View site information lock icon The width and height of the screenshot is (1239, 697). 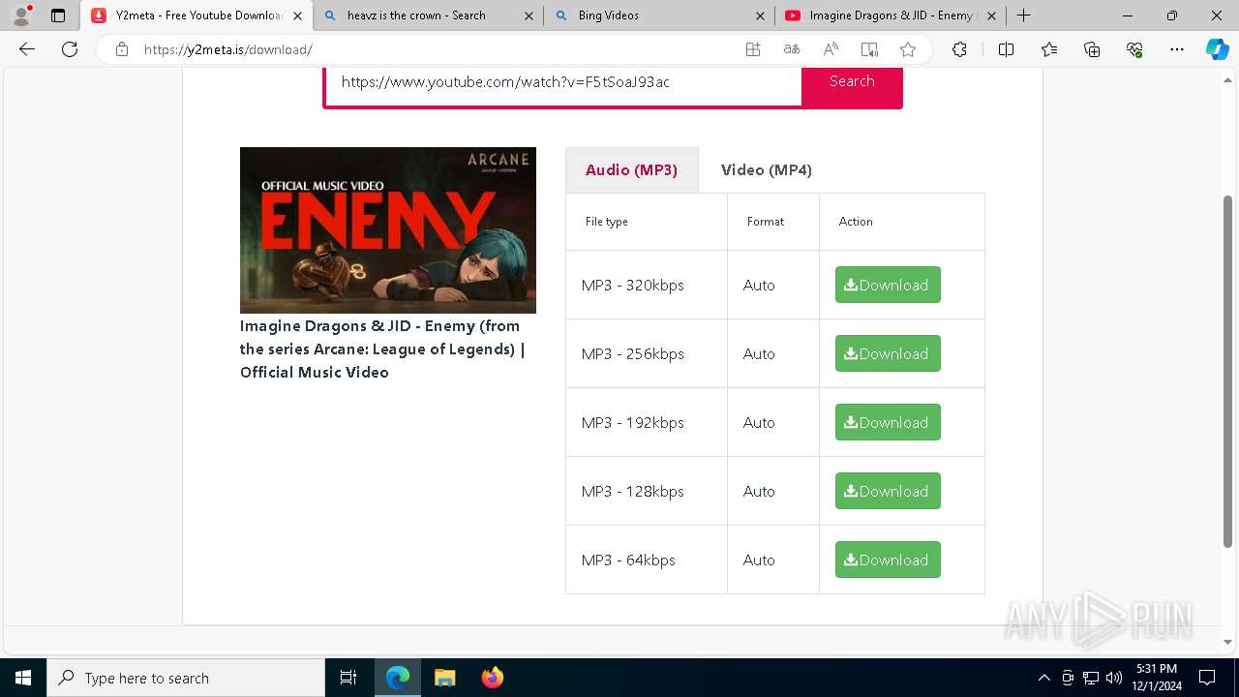[x=122, y=49]
